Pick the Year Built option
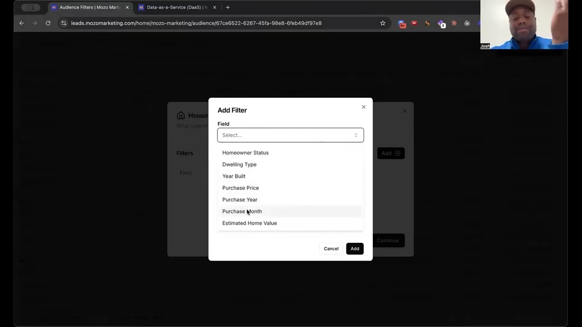Viewport: 582px width, 327px height. tap(290, 176)
